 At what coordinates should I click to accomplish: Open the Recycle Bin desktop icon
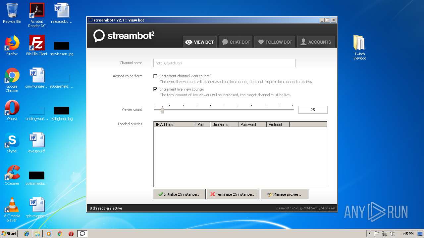[12, 13]
